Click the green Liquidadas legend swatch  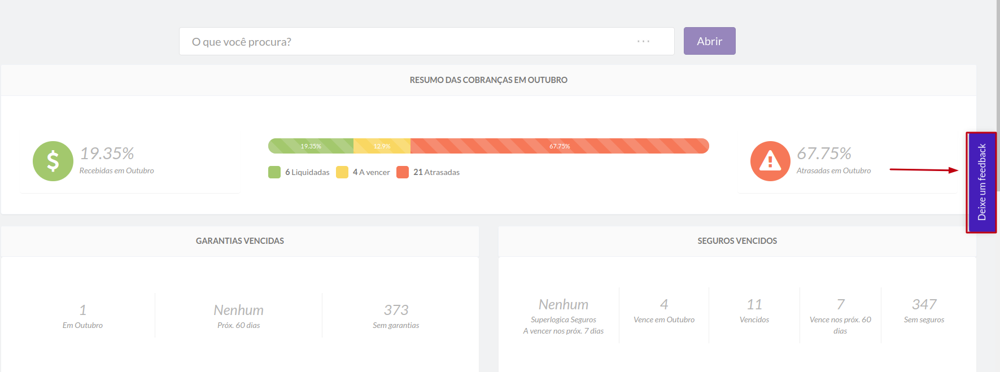[274, 172]
